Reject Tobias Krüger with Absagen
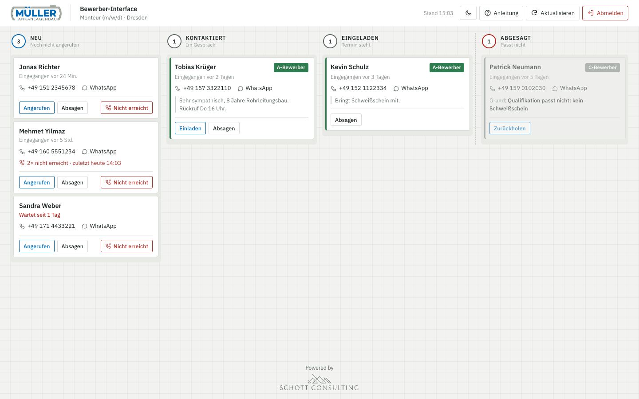The width and height of the screenshot is (639, 399). tap(224, 128)
